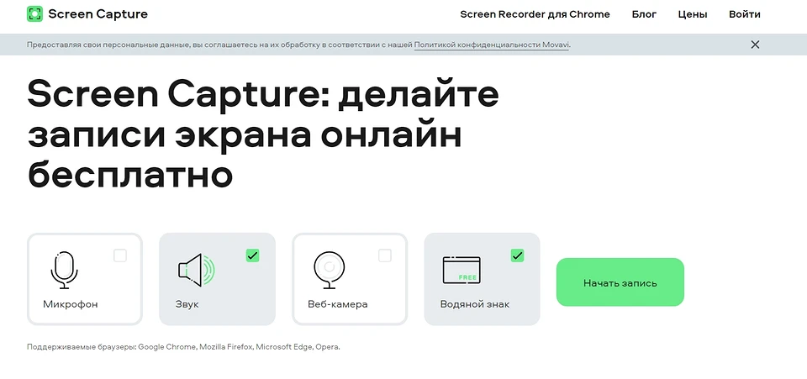Open Политикой конфиденциальности Movavi link
Image resolution: width=807 pixels, height=379 pixels.
coord(492,45)
